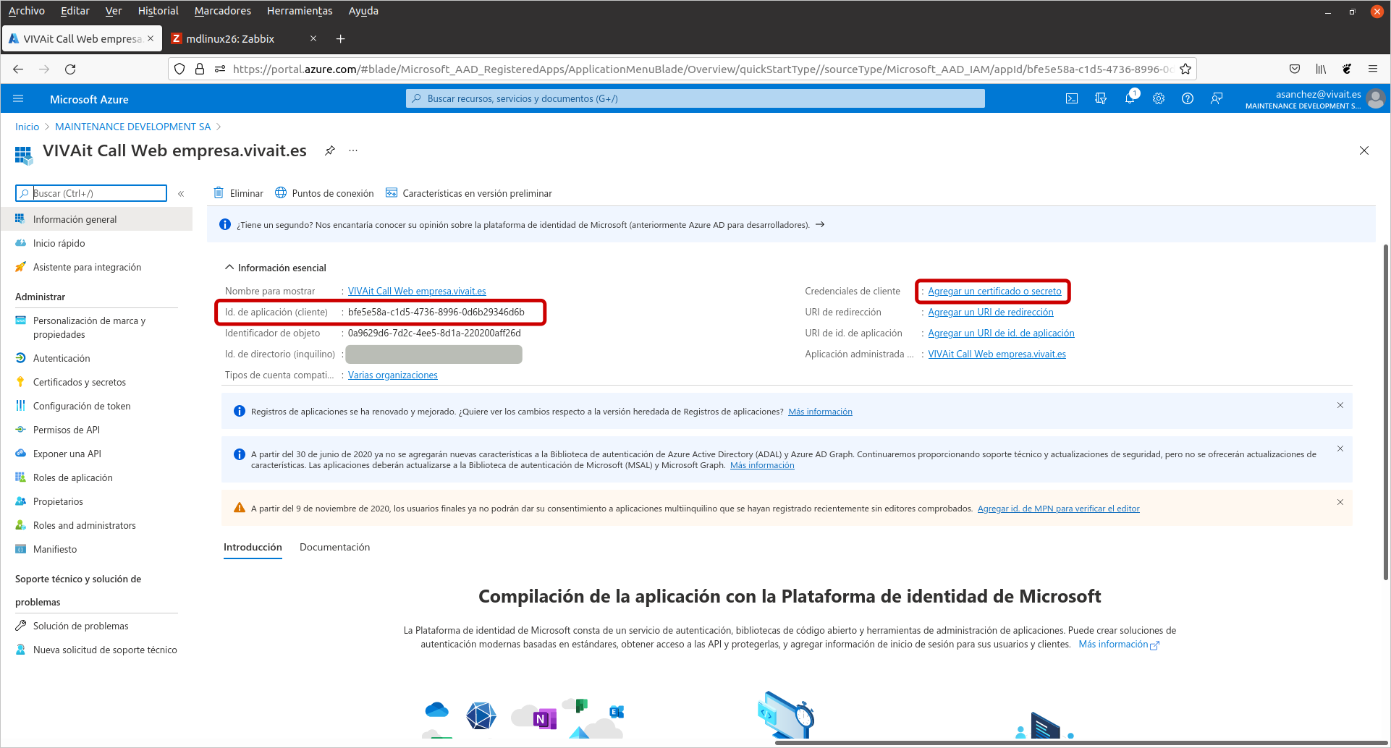Open Varias organizaciones link
The image size is (1391, 748).
(x=393, y=375)
